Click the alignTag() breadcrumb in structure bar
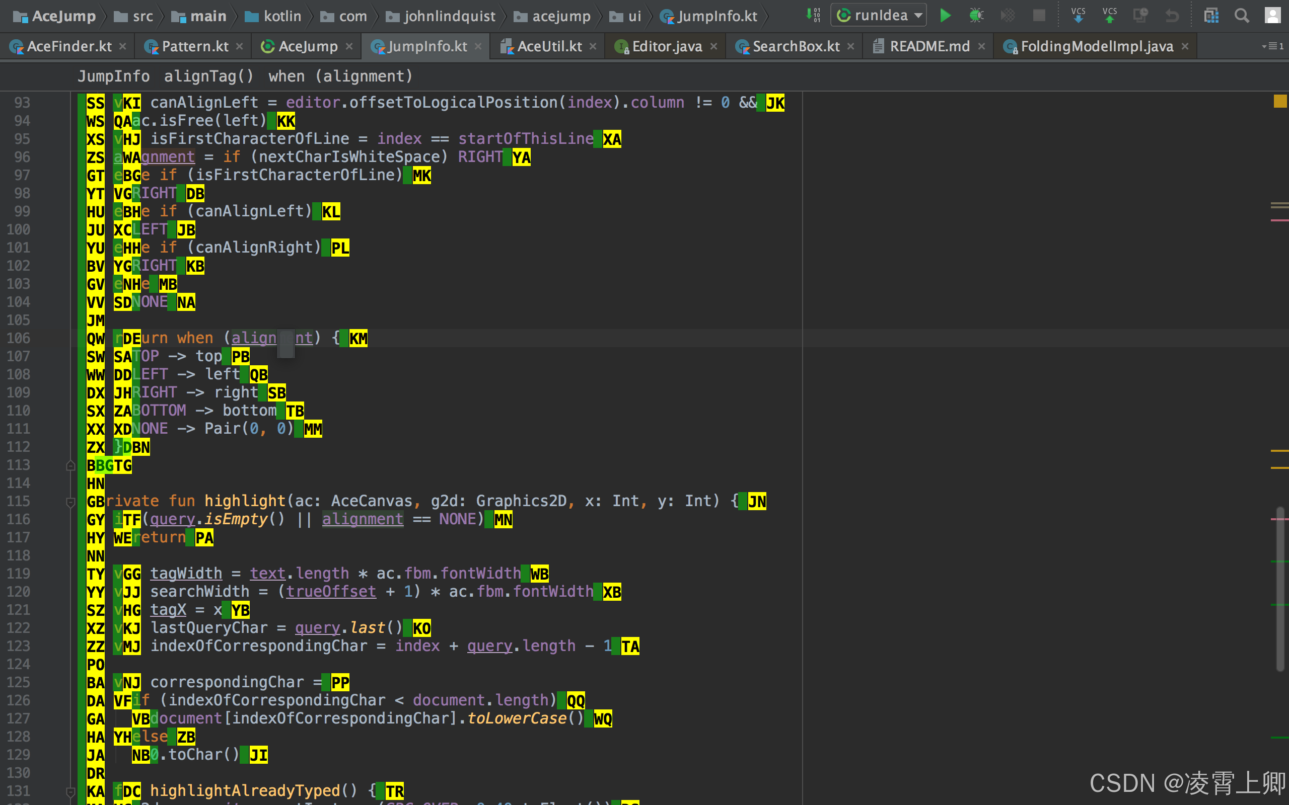1289x805 pixels. (208, 76)
